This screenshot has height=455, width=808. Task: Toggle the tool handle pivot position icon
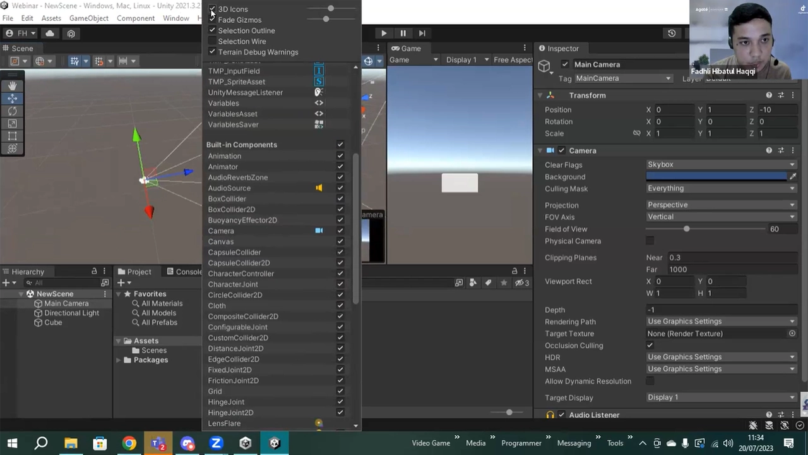(15, 61)
